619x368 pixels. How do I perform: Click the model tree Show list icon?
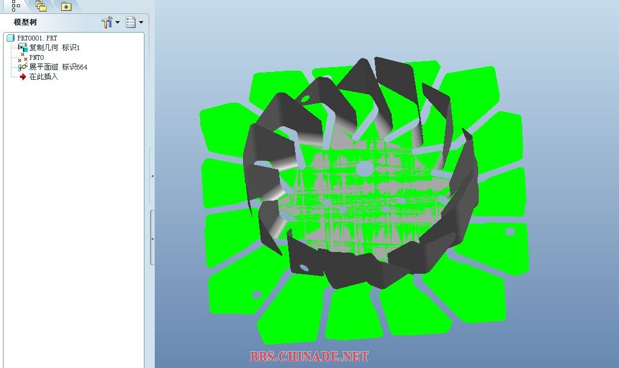tap(131, 22)
